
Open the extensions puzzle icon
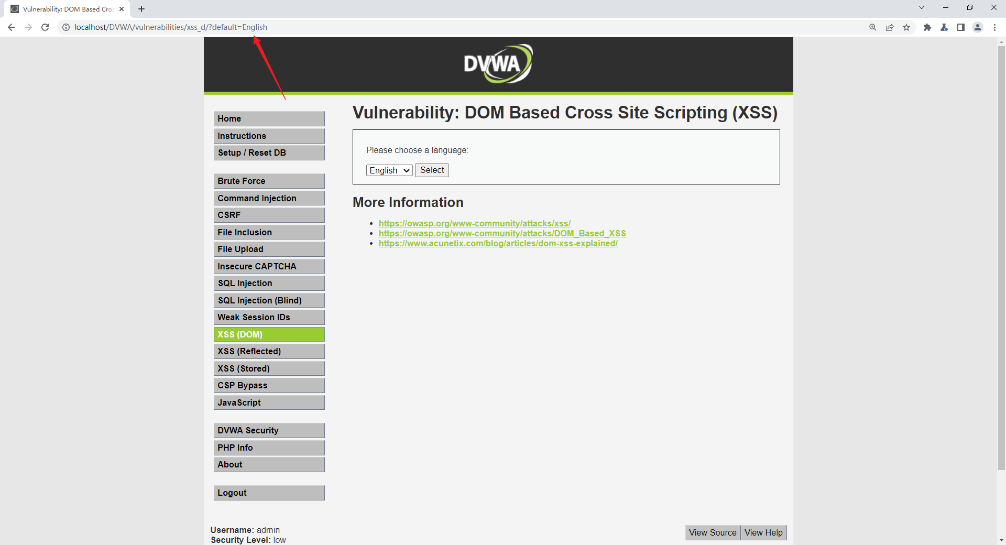927,27
